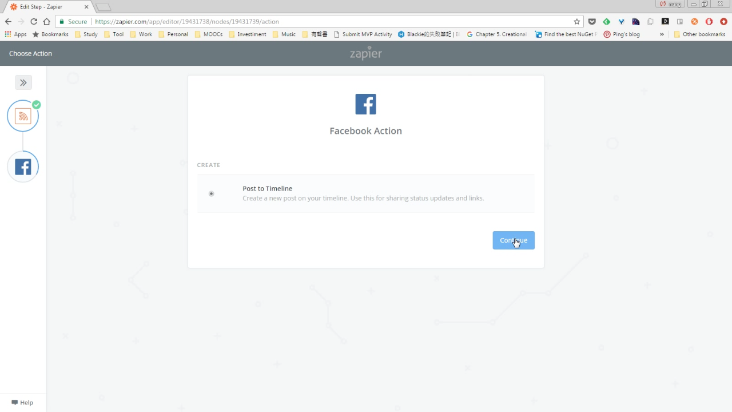Screen dimensions: 732x412
Task: Open the Music bookmarks folder
Action: (284, 34)
